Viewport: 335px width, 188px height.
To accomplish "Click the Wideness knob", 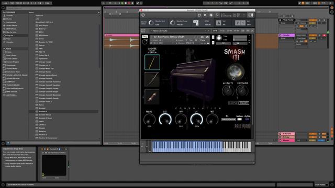I will pyautogui.click(x=242, y=91).
